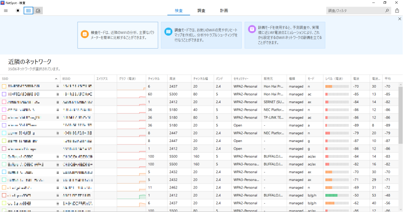
Task: Click the lock icon in the -71 level row
Action: pos(58,180)
